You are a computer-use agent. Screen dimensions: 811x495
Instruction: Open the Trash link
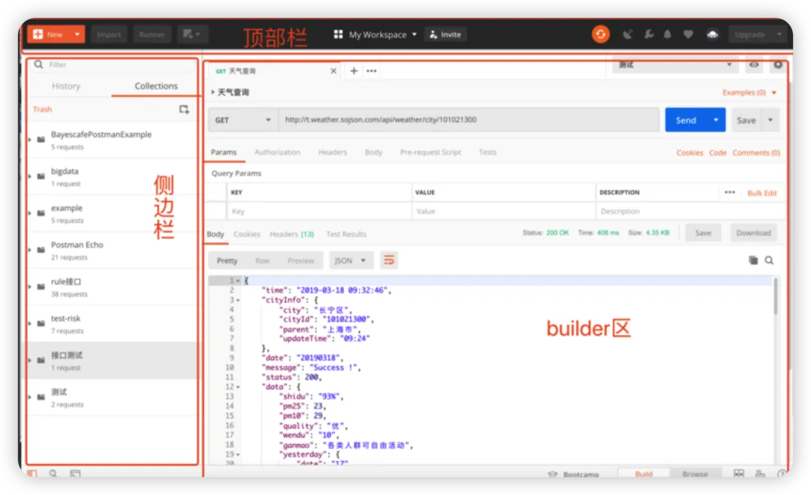(42, 109)
